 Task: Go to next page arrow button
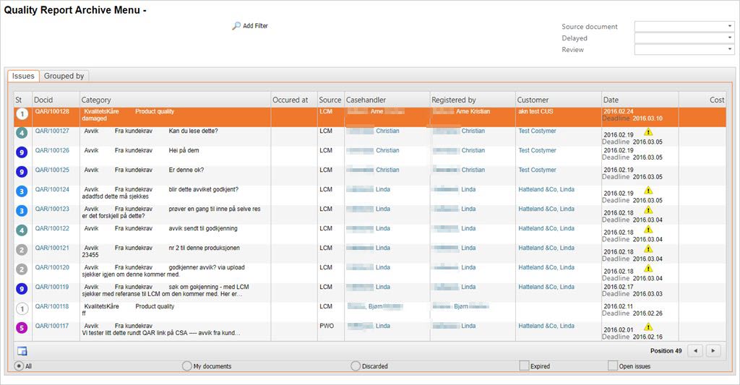tap(713, 351)
